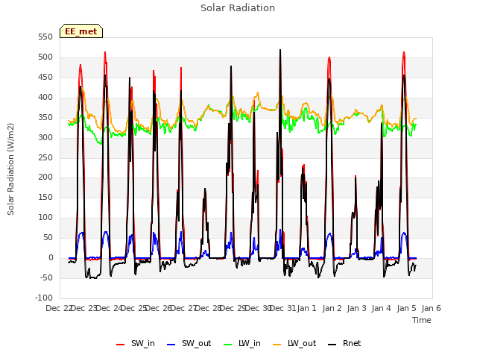This screenshot has width=477, height=358.
Task: Click the Jan 5 x-axis tick label
Action: tap(406, 308)
